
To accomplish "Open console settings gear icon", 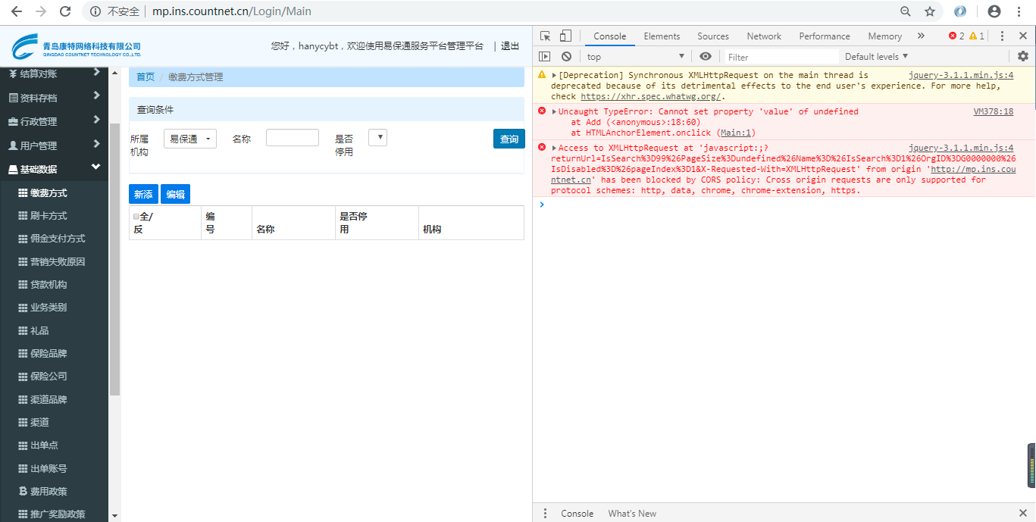I will pyautogui.click(x=1023, y=57).
